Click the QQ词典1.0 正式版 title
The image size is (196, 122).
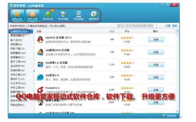pos(57,62)
